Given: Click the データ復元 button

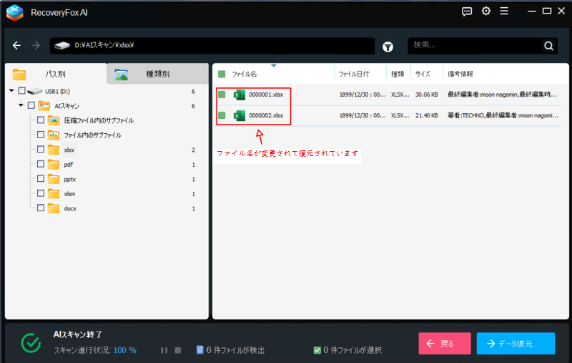Looking at the screenshot, I should click(516, 344).
